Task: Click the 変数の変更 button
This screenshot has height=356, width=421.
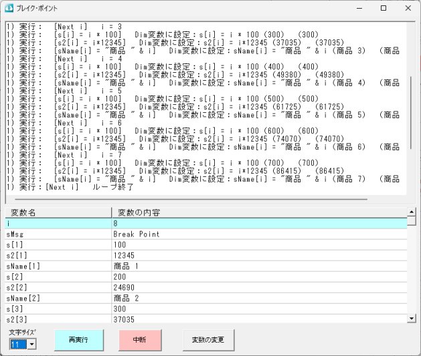Action: click(208, 340)
